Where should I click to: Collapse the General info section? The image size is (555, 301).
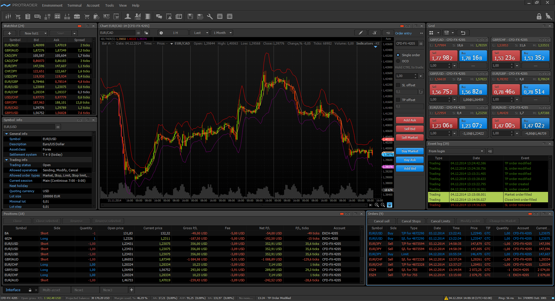click(x=7, y=134)
